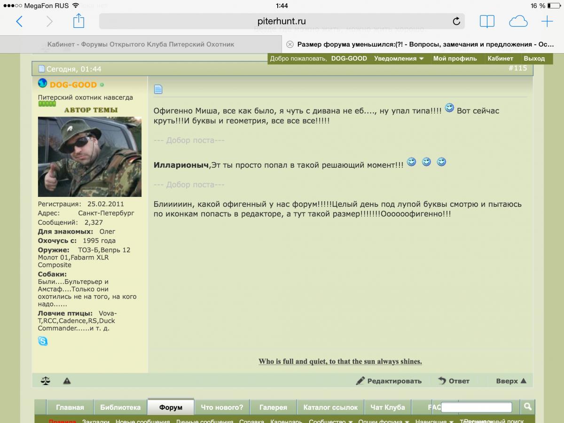Tap Safari back arrow button
The width and height of the screenshot is (564, 423).
(x=19, y=21)
